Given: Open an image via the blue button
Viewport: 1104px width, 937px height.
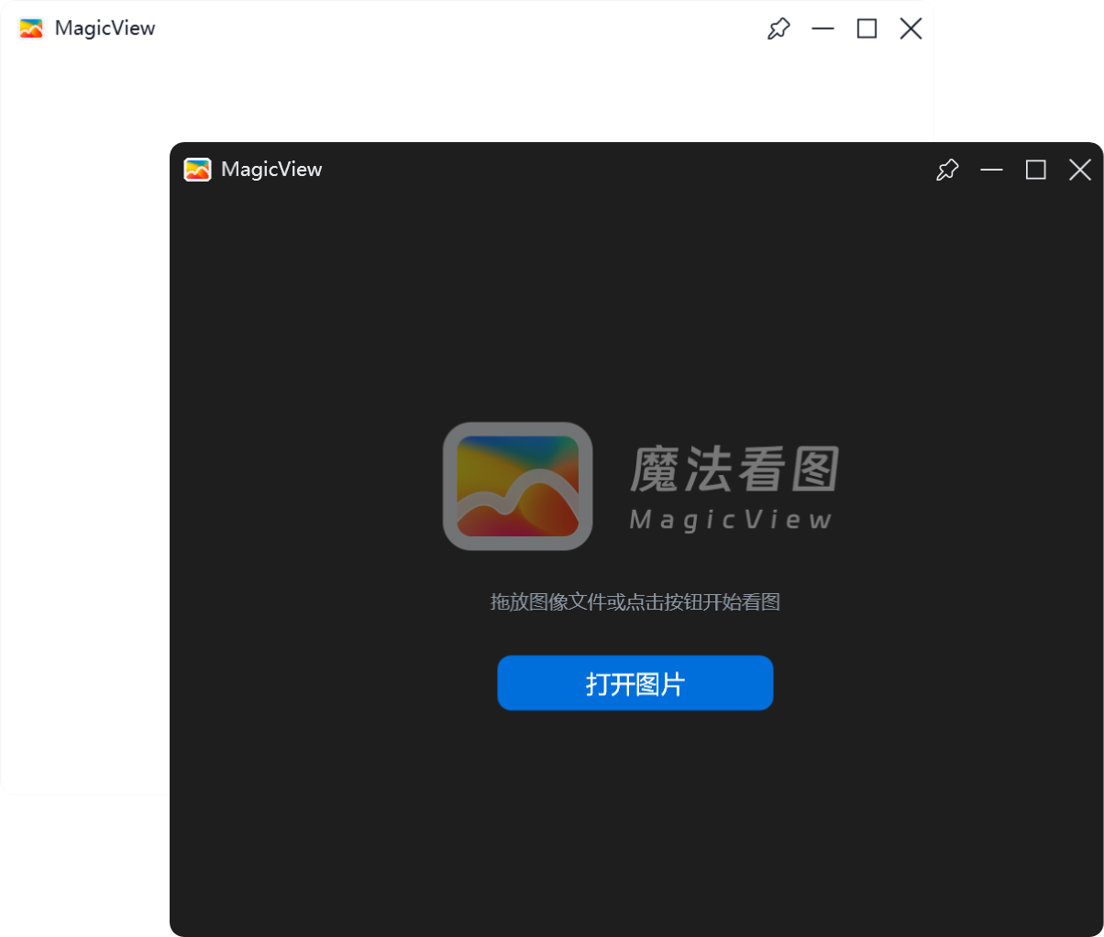Looking at the screenshot, I should 635,682.
